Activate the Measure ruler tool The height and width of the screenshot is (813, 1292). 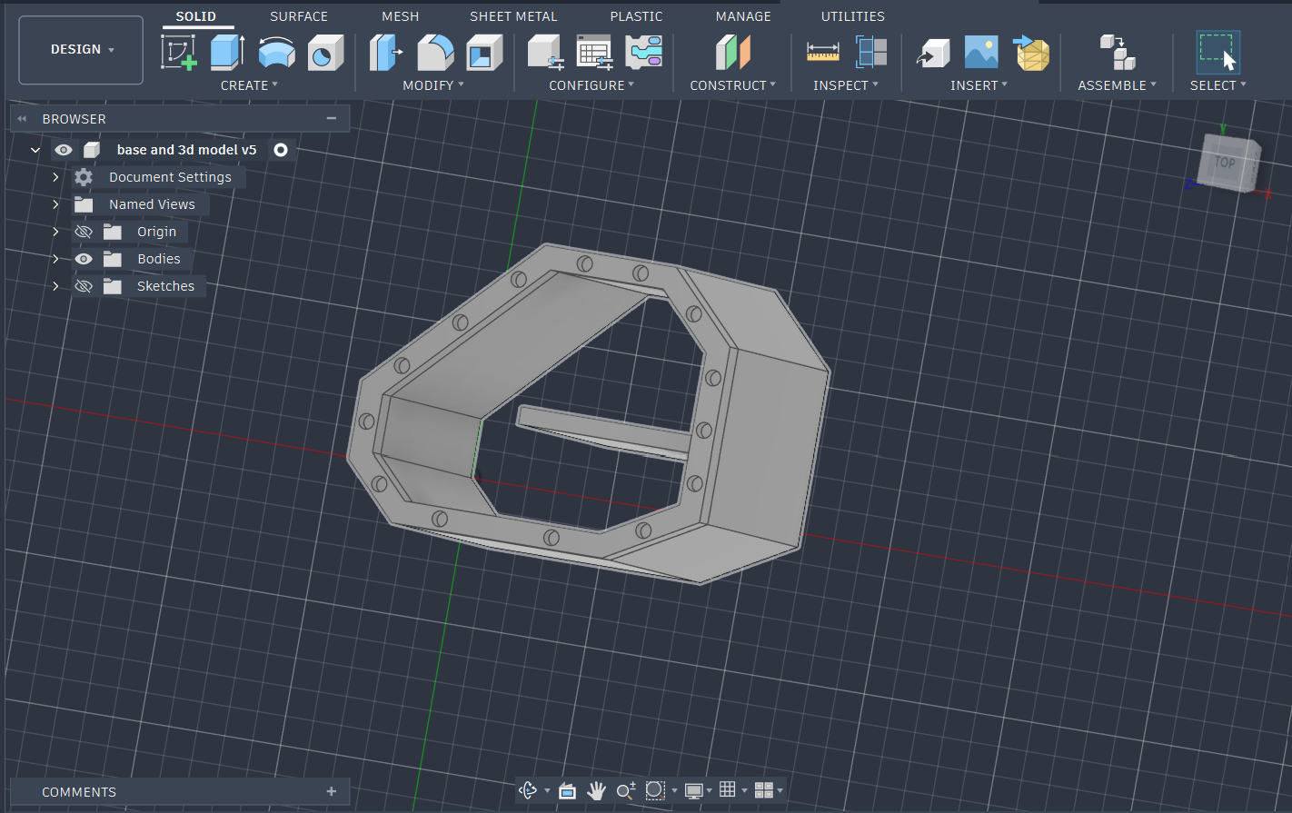[822, 53]
